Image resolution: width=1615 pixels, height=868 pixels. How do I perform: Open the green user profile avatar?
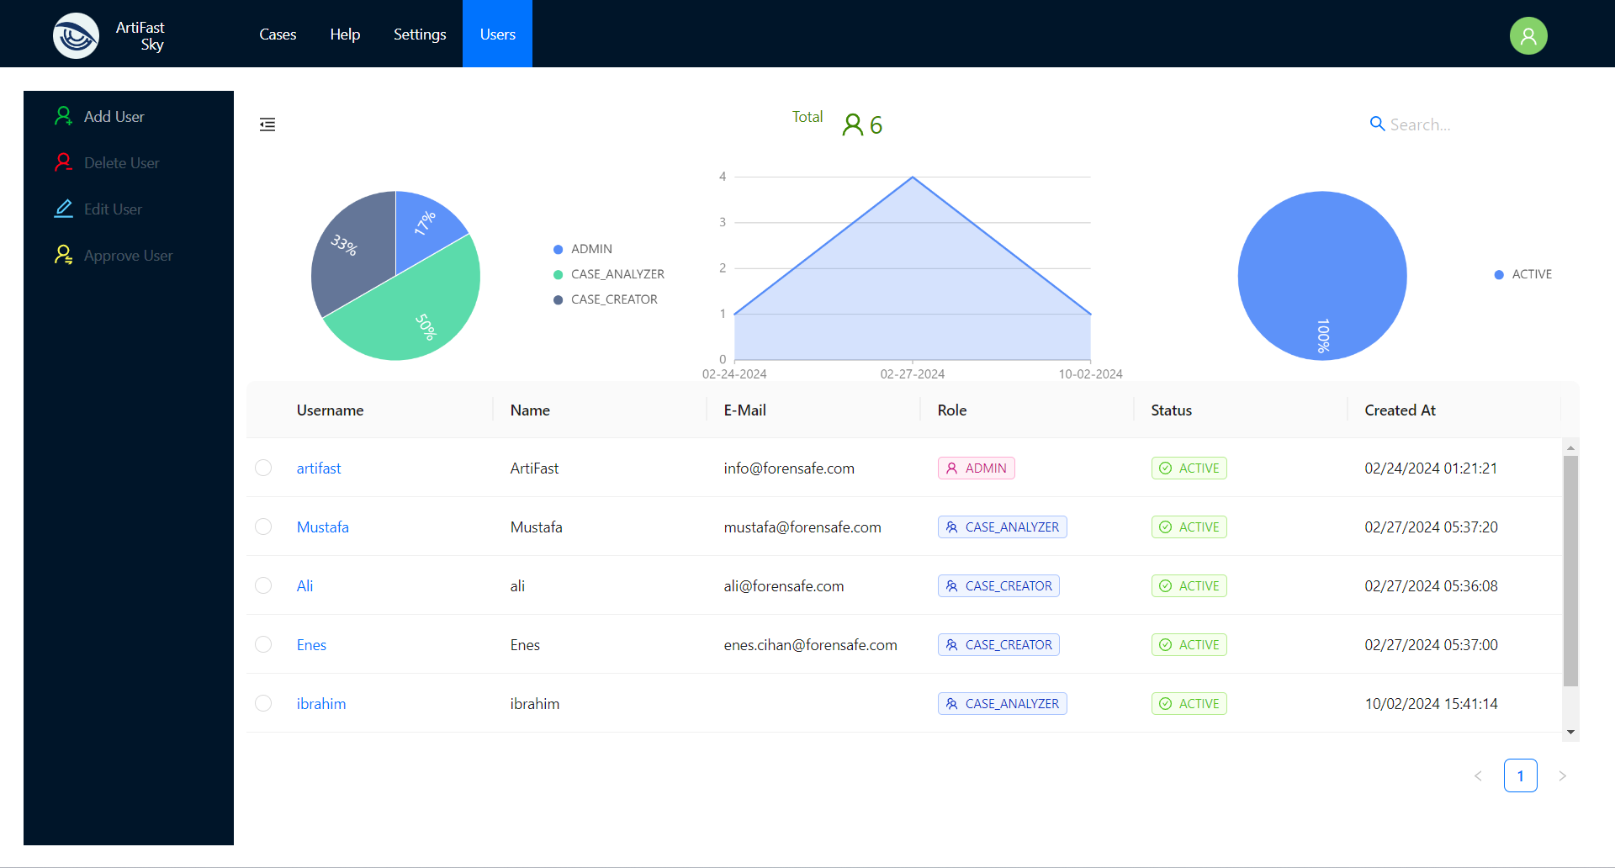[1528, 35]
